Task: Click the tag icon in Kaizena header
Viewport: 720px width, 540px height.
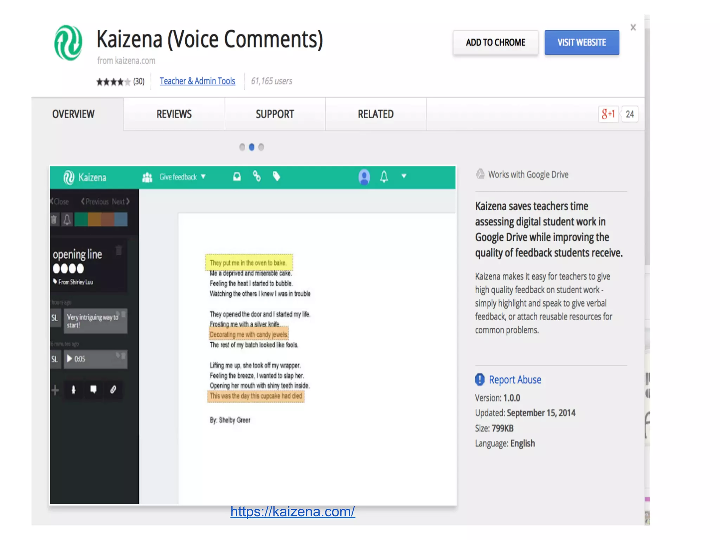Action: [x=276, y=176]
